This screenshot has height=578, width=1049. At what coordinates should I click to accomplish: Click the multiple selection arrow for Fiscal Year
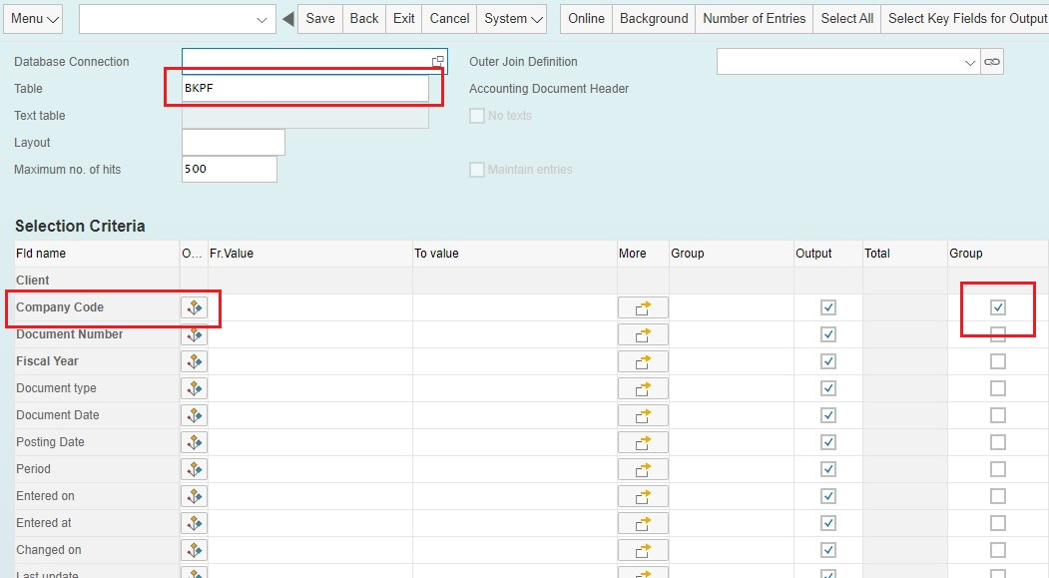643,361
